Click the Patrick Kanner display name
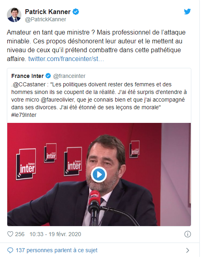 pos(48,12)
